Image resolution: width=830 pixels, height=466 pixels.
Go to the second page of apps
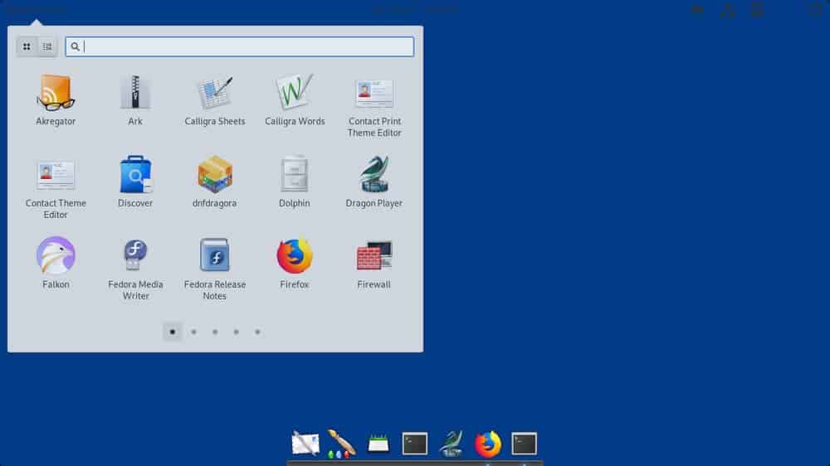tap(193, 332)
